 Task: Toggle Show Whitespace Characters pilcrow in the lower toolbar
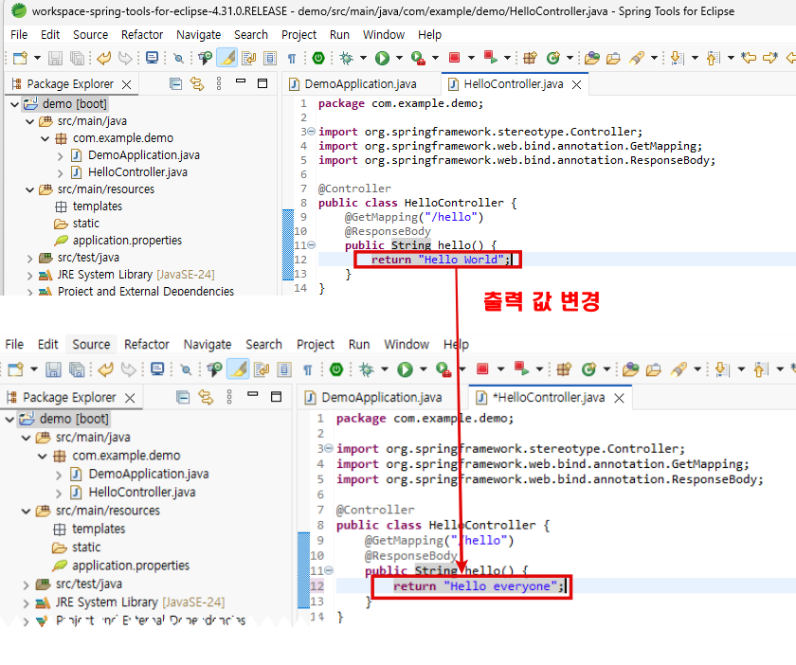point(307,368)
